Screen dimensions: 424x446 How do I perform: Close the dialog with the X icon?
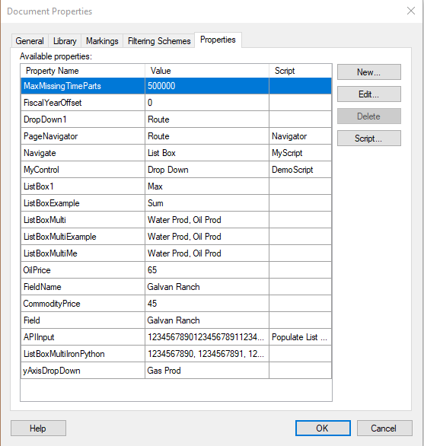coord(410,11)
